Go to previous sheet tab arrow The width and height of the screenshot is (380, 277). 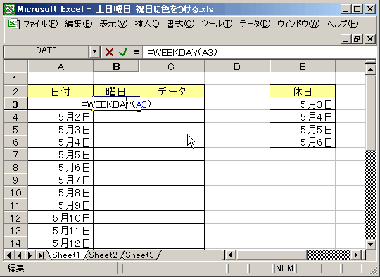point(19,255)
